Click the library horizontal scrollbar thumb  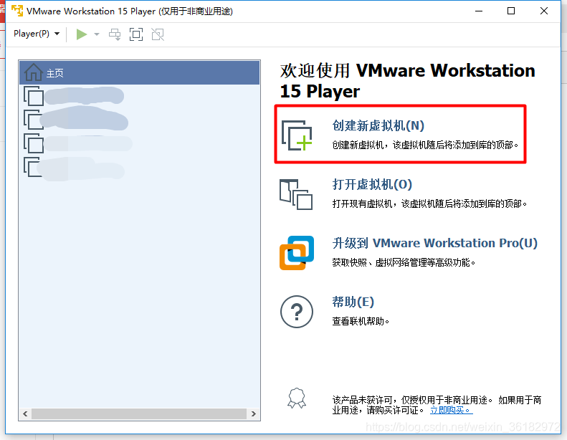(x=139, y=413)
